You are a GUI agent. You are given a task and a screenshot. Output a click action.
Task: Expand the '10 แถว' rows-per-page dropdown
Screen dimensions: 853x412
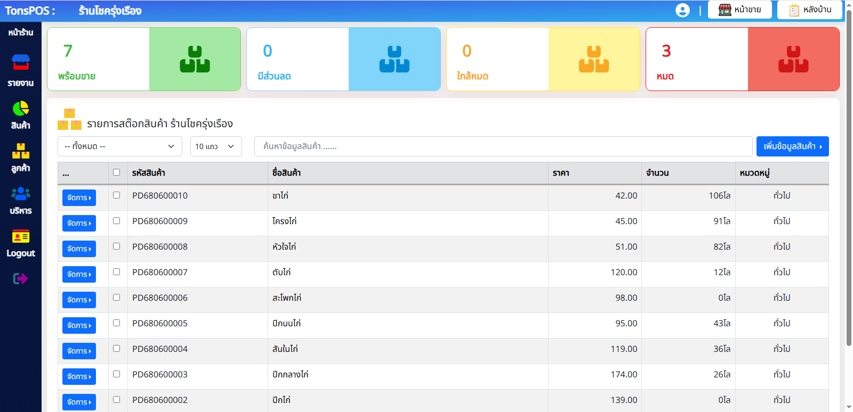click(215, 146)
